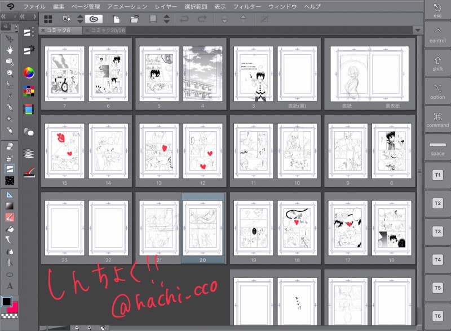This screenshot has width=451, height=331.
Task: Select the Eraser tool
Action: tap(10, 146)
